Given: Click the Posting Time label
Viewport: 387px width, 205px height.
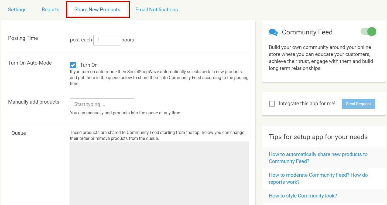Looking at the screenshot, I should [23, 38].
